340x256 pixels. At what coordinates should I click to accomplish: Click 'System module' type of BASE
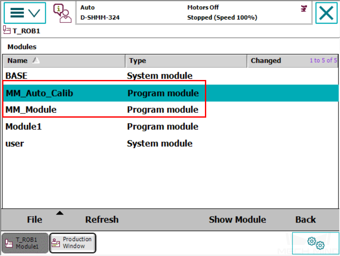click(160, 76)
